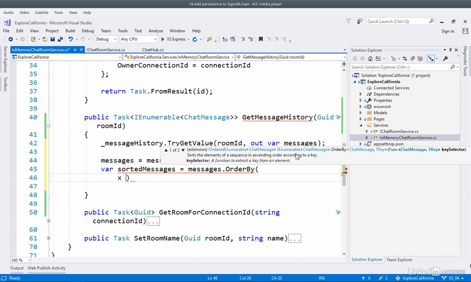Click the Pending Changes Filter clock icon

click(393, 58)
